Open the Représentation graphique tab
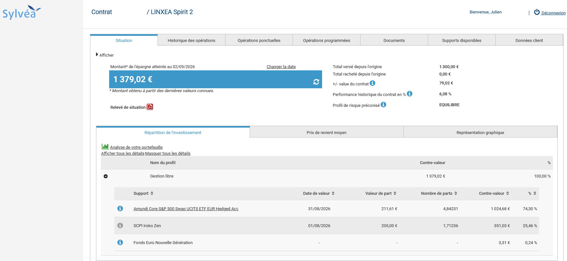 point(480,132)
